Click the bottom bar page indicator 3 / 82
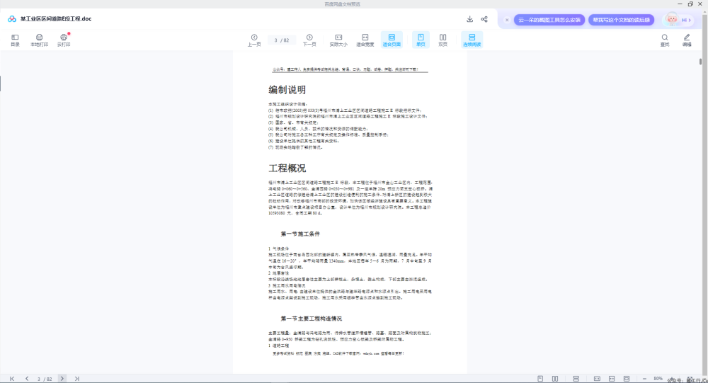The width and height of the screenshot is (708, 383). [x=44, y=379]
